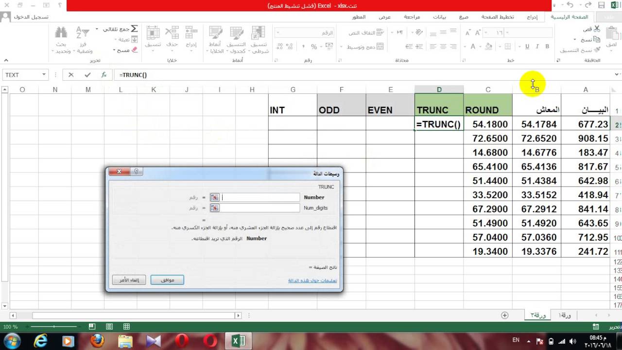
Task: Click the zoom slider in status bar
Action: (53, 327)
